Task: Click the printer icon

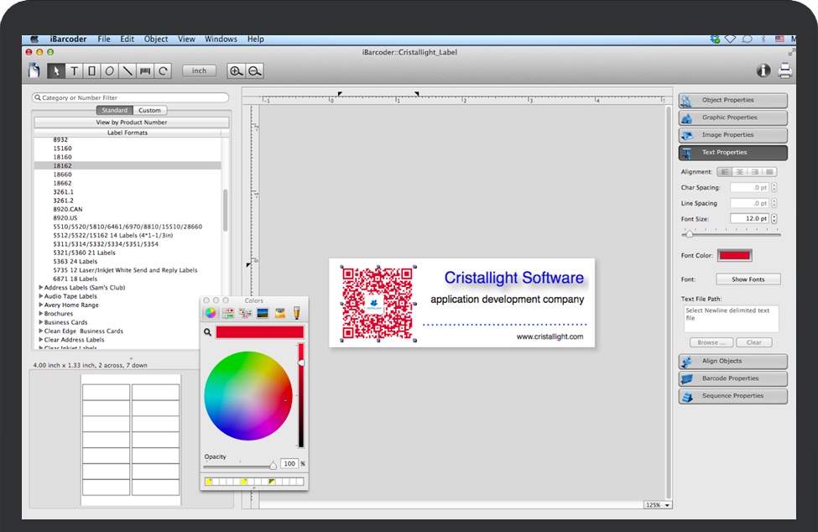Action: [x=784, y=70]
